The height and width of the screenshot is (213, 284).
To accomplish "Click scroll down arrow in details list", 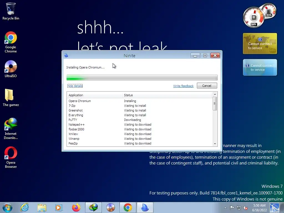I will click(x=215, y=144).
